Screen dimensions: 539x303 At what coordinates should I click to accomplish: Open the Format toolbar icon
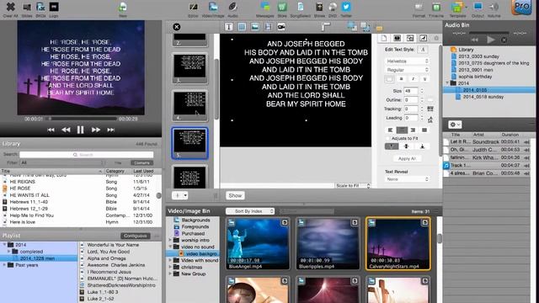pos(419,7)
